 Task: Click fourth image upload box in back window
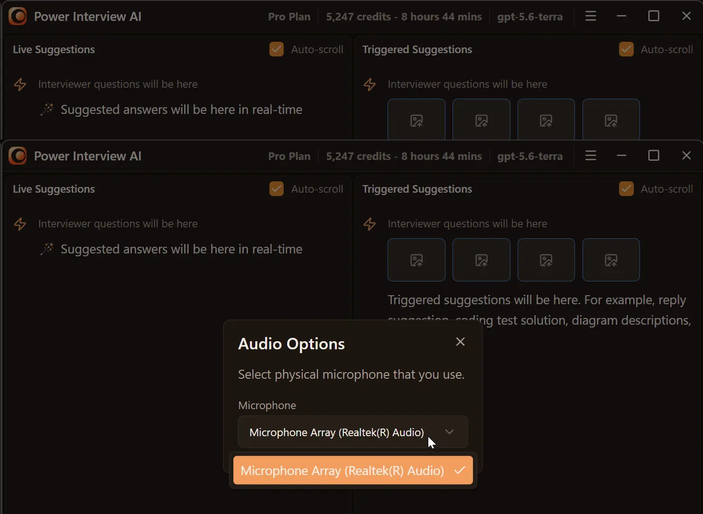[611, 120]
